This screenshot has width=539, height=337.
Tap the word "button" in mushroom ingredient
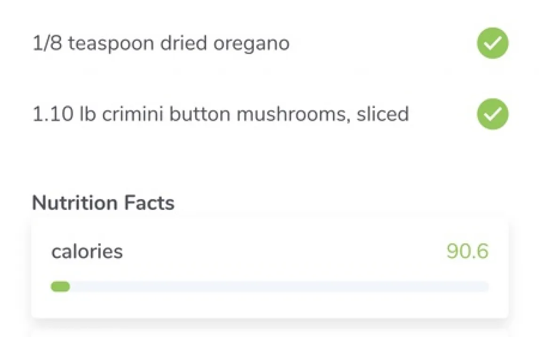(x=199, y=114)
